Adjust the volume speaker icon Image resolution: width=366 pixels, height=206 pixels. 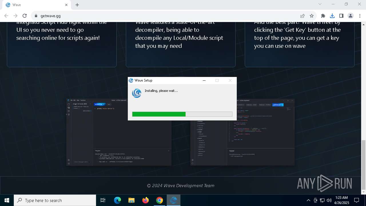[x=329, y=200]
